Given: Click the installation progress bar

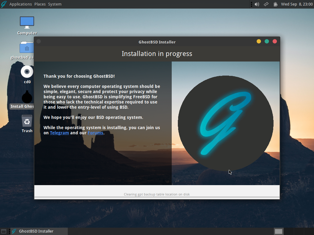Looking at the screenshot, I should point(157,197).
